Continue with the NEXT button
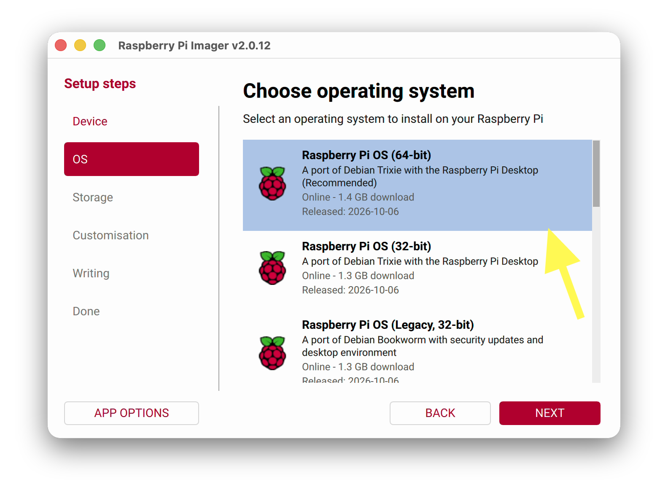The image size is (668, 501). tap(549, 413)
